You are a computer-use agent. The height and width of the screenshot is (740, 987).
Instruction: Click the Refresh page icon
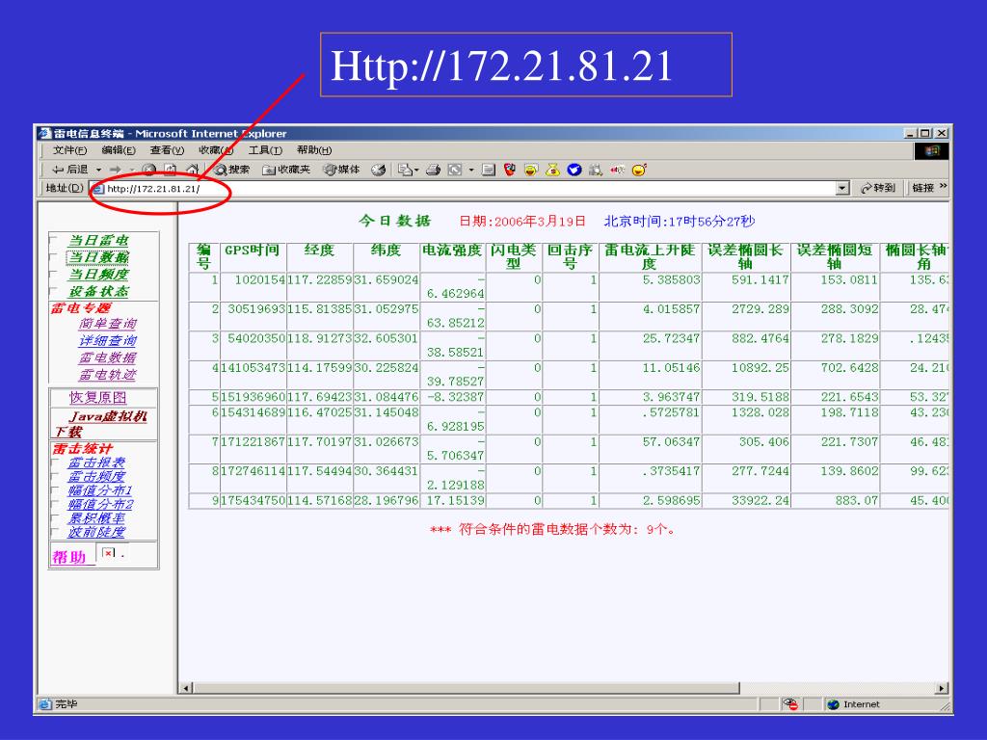point(171,170)
